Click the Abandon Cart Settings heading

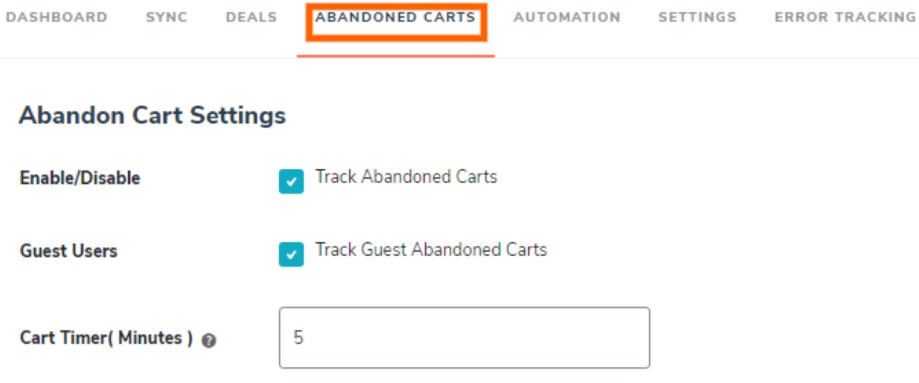click(152, 116)
